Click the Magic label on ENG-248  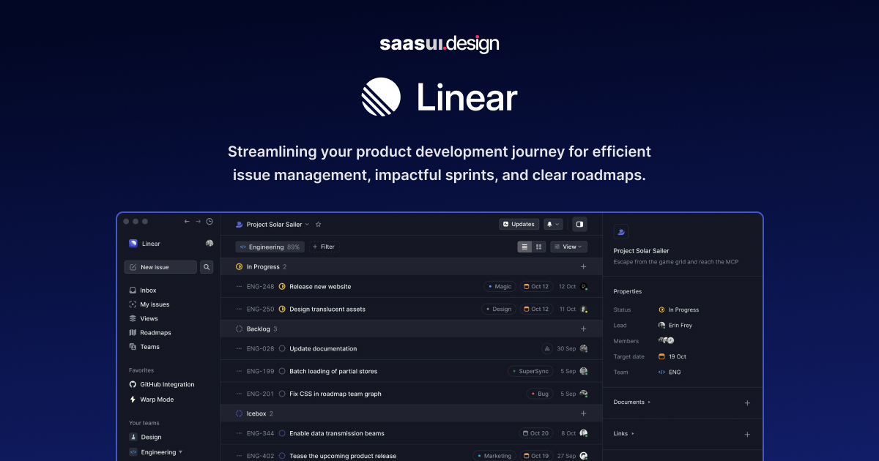coord(500,287)
